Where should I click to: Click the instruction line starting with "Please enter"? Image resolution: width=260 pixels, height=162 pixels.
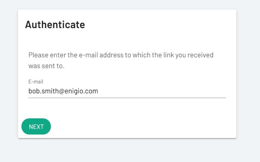pyautogui.click(x=121, y=55)
